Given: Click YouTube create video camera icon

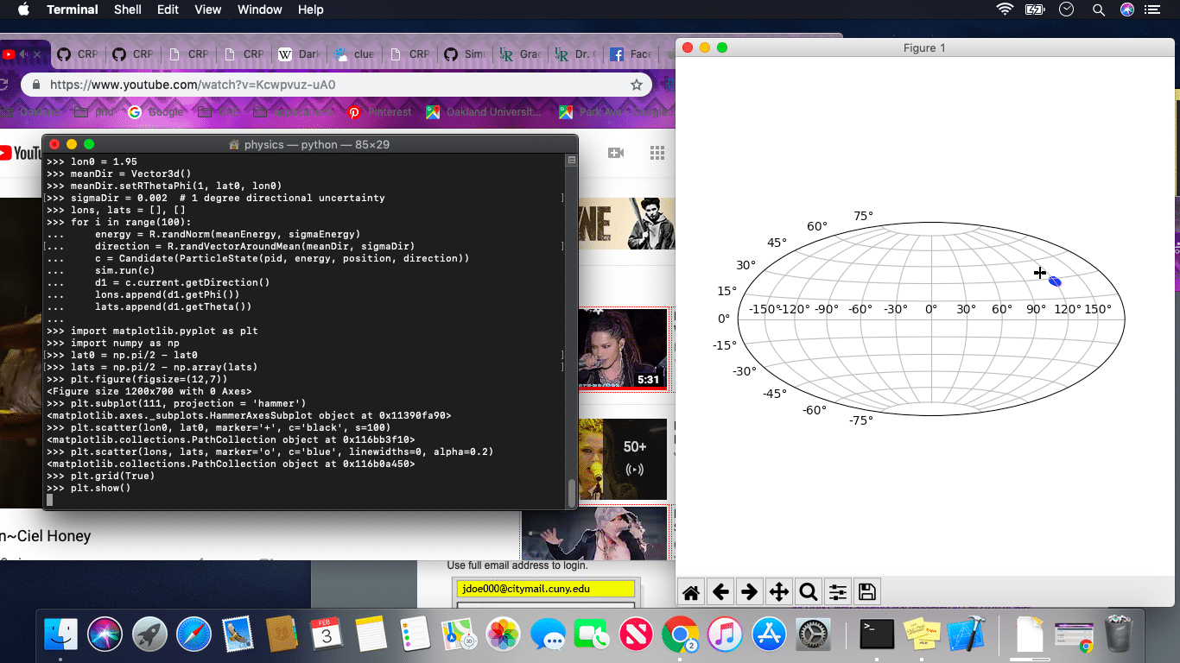Looking at the screenshot, I should (x=616, y=153).
